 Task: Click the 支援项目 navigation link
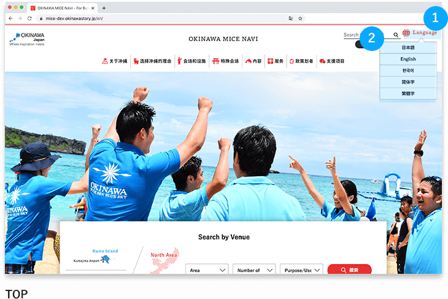tap(332, 61)
